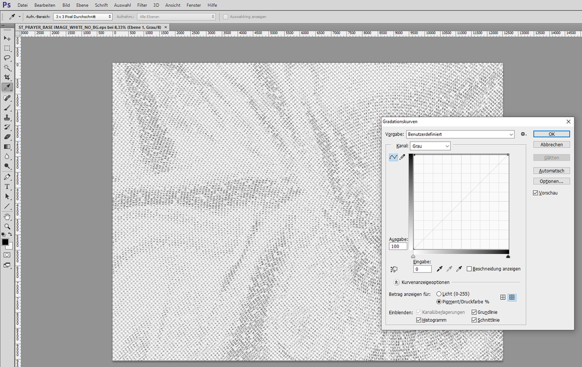This screenshot has height=367, width=582.
Task: Open Kanal channel dropdown
Action: [x=430, y=146]
